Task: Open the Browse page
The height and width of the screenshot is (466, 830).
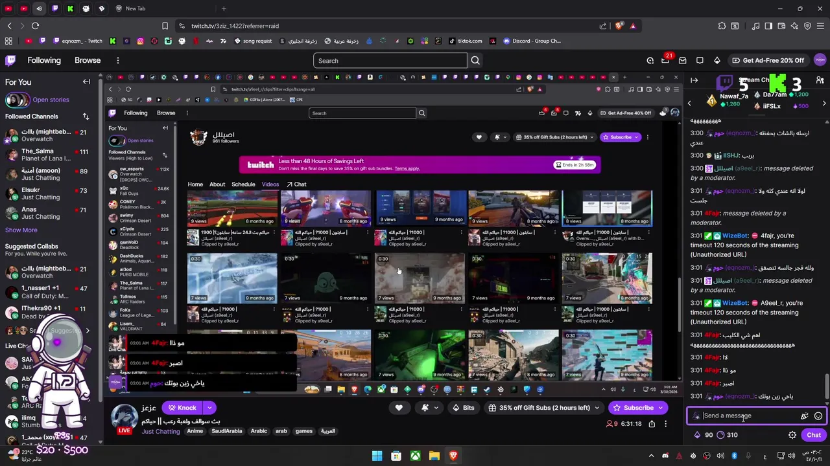Action: pos(88,60)
